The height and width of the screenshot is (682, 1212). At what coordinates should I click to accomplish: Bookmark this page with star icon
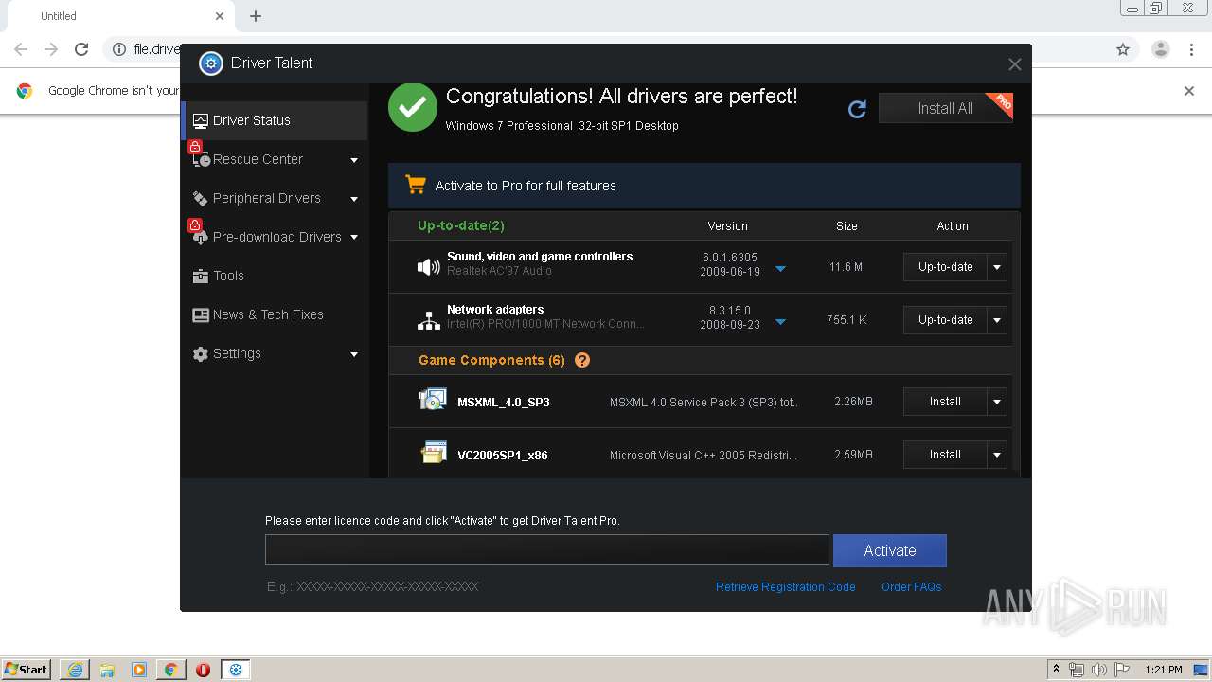point(1123,49)
